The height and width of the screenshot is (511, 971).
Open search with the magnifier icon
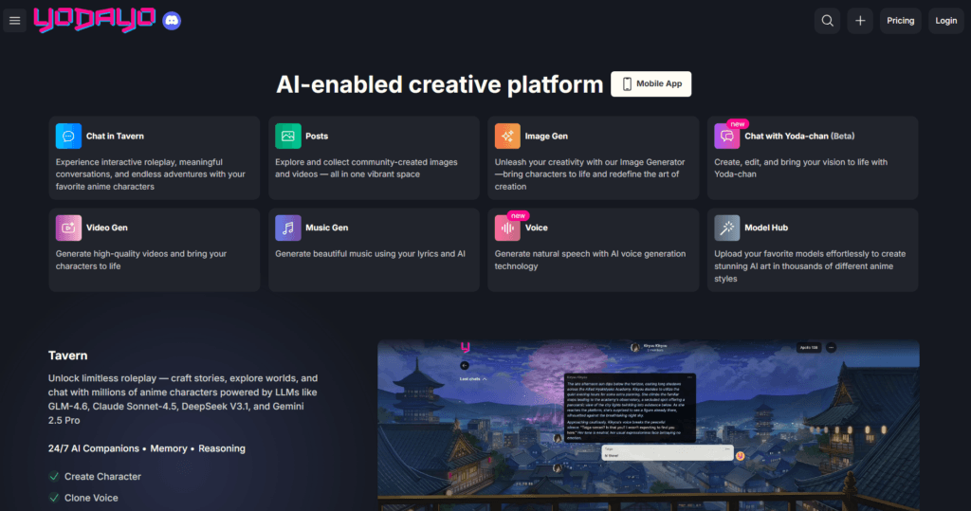tap(827, 21)
